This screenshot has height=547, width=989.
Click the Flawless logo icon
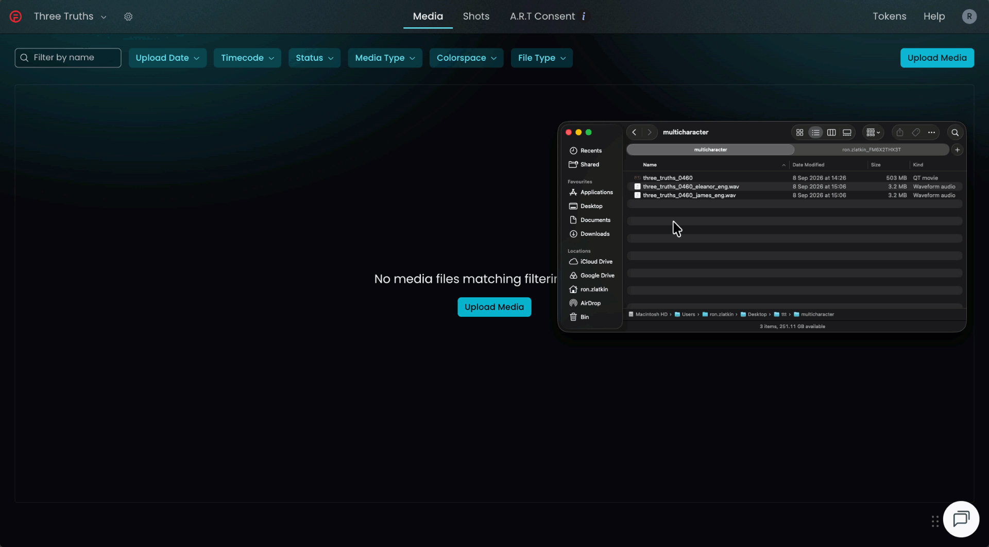(16, 16)
